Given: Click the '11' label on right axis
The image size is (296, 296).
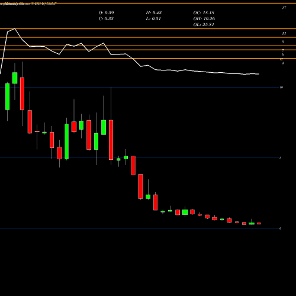Looking at the screenshot, I should tap(284, 34).
